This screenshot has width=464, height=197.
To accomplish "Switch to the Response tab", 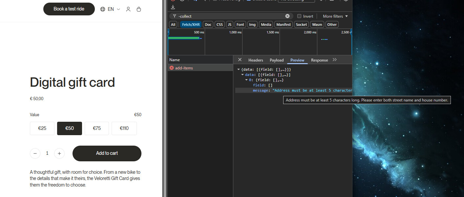I will coord(320,60).
